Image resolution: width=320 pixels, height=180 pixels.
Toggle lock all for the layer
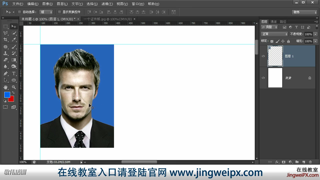pos(288,41)
